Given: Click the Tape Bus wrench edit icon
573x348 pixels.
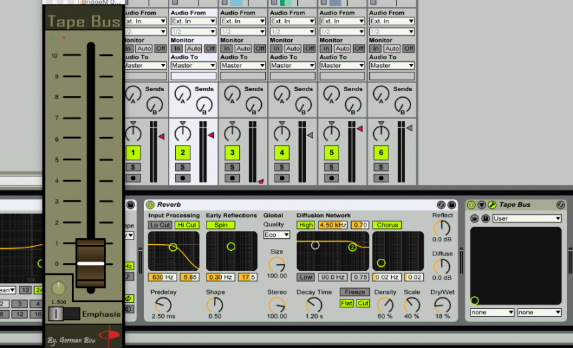Looking at the screenshot, I should click(x=492, y=205).
